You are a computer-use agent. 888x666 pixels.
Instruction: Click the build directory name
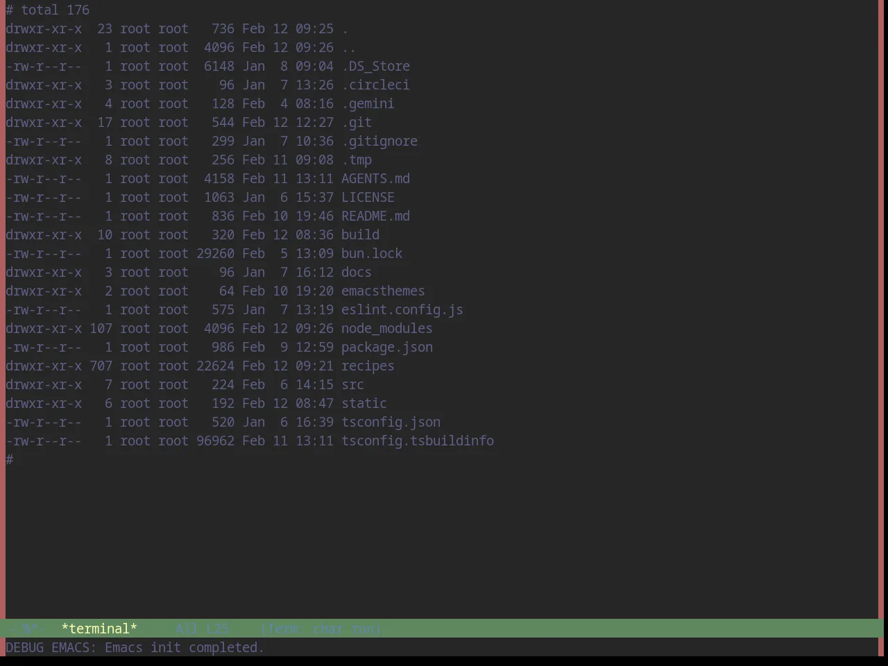[360, 234]
